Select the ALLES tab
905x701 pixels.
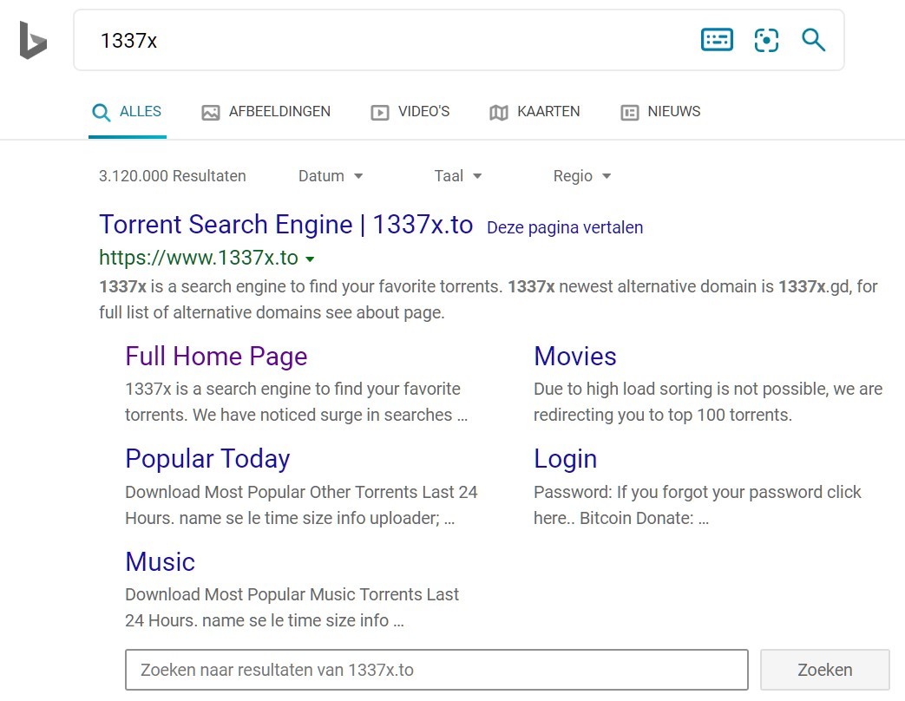(x=127, y=111)
